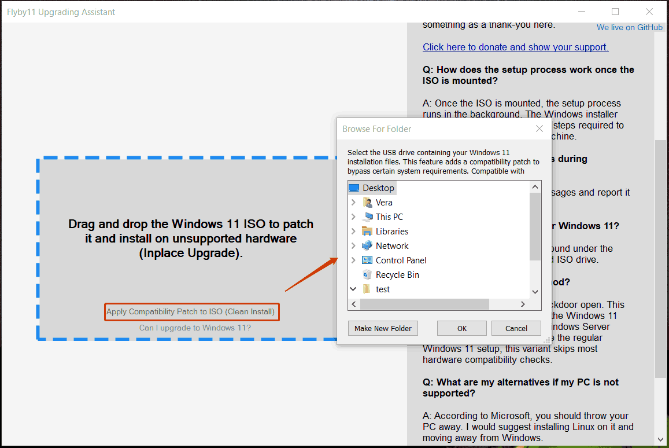
Task: Confirm selection with the OK button
Action: tap(461, 328)
